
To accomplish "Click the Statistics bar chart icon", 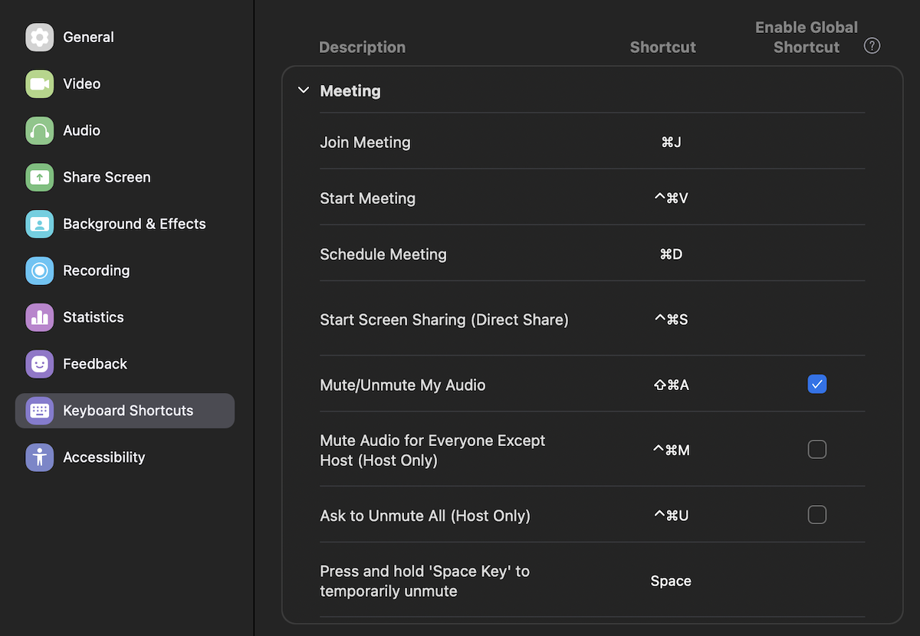I will coord(39,317).
